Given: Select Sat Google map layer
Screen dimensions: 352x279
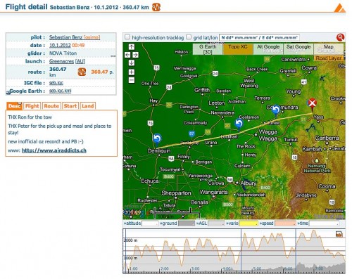Looking at the screenshot, I should pyautogui.click(x=298, y=49).
